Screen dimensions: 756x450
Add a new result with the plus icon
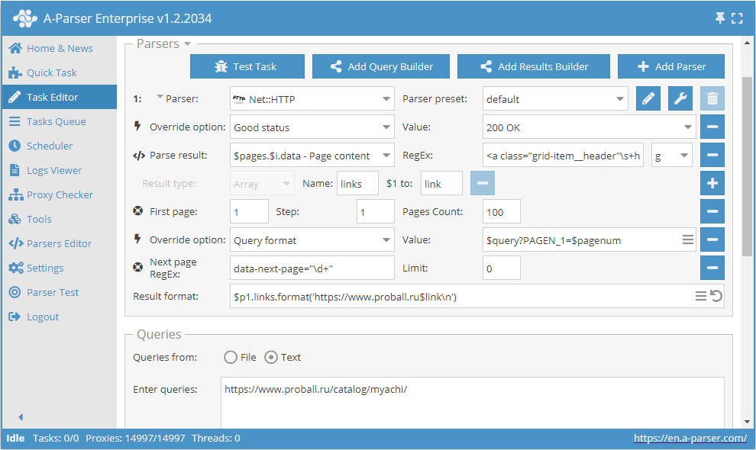[712, 183]
